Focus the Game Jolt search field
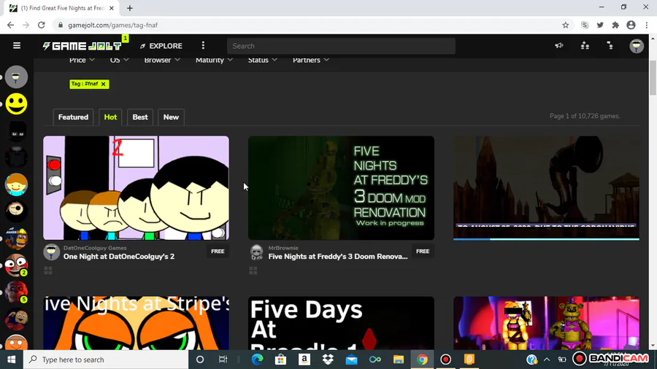Viewport: 657px width, 369px height. coord(341,46)
